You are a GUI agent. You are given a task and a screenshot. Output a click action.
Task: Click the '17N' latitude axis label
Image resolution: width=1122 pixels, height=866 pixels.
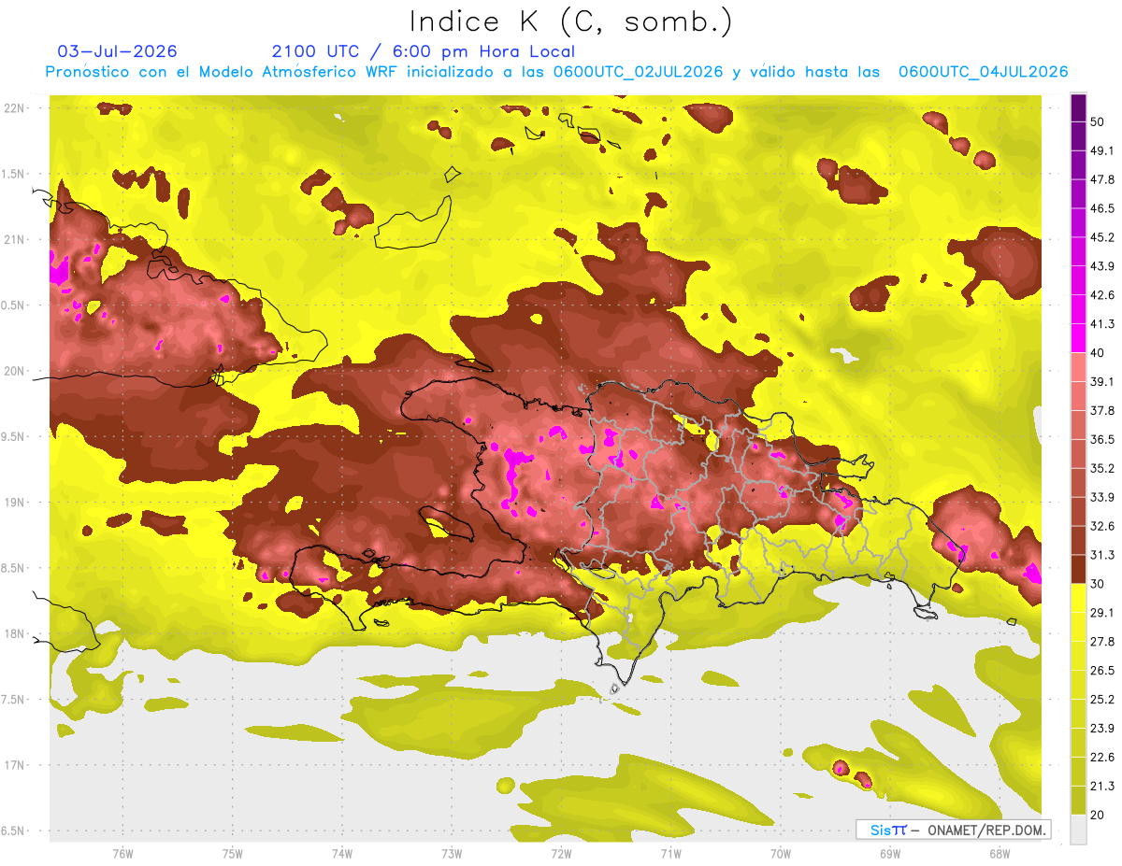13,765
